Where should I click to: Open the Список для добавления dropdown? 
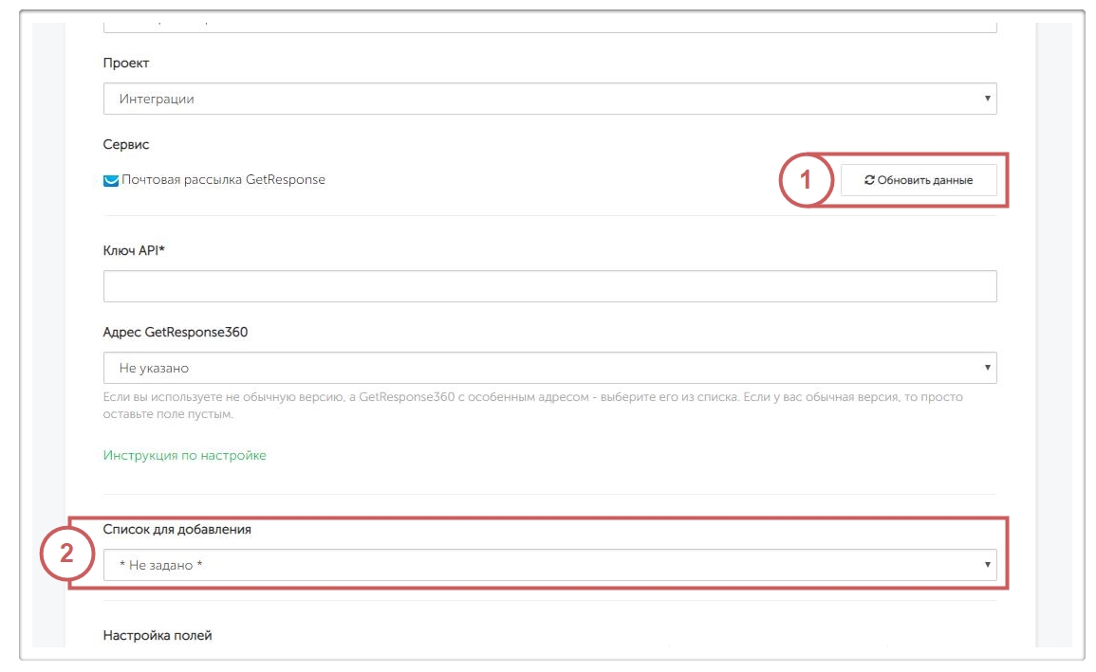point(548,565)
